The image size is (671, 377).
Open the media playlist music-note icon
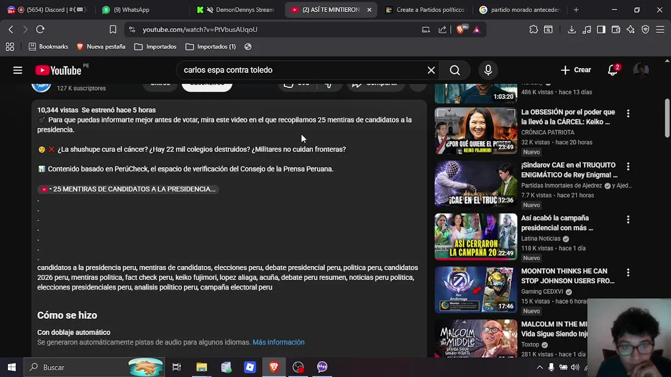tap(587, 30)
